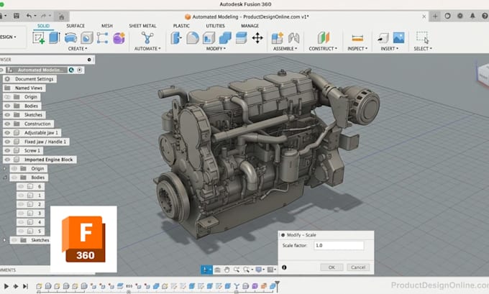Play the design history timeline

pyautogui.click(x=6, y=286)
